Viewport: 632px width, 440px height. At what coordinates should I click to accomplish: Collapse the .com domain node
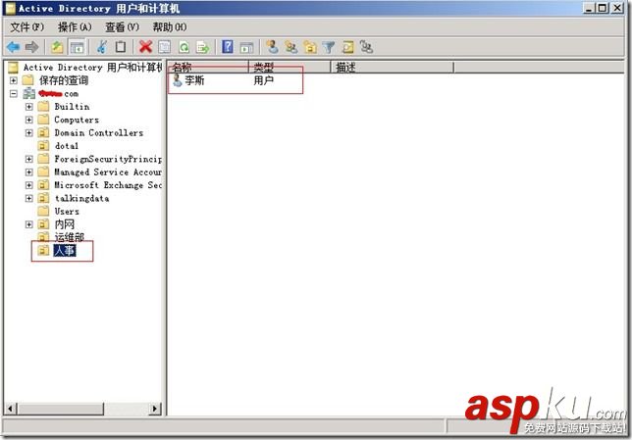pyautogui.click(x=14, y=94)
